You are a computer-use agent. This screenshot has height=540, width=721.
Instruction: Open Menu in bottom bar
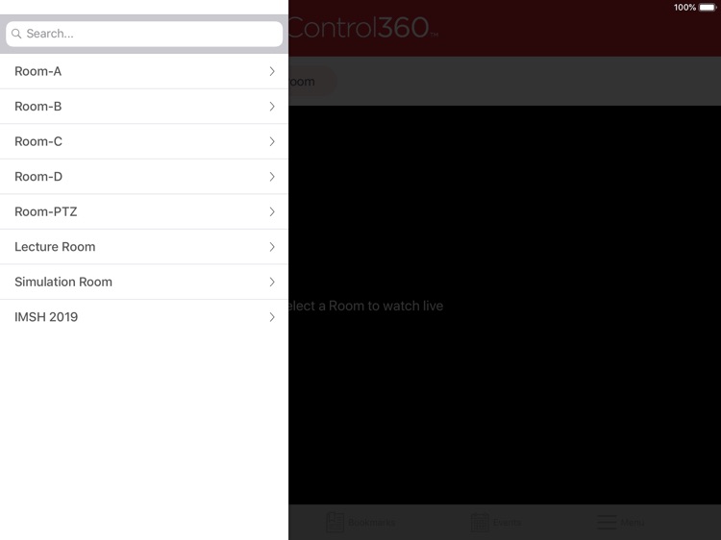click(x=620, y=522)
